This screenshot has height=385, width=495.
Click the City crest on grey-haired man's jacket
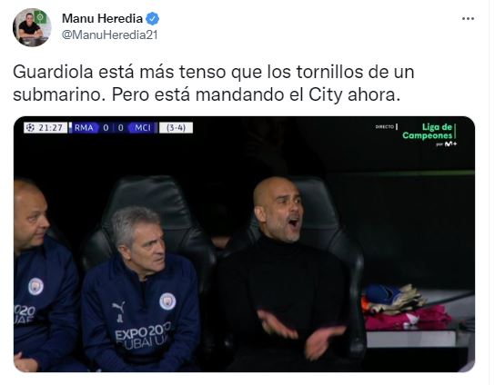[167, 301]
